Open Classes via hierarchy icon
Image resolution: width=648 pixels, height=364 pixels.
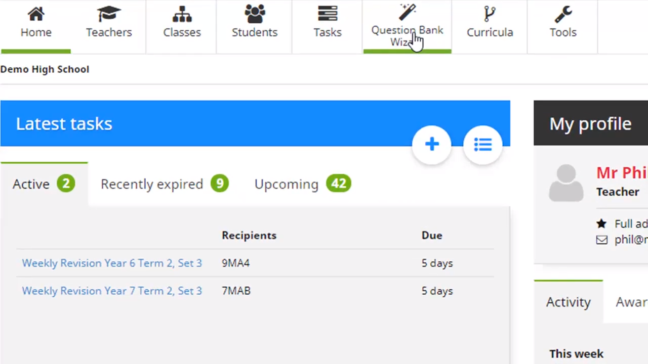pos(182,14)
